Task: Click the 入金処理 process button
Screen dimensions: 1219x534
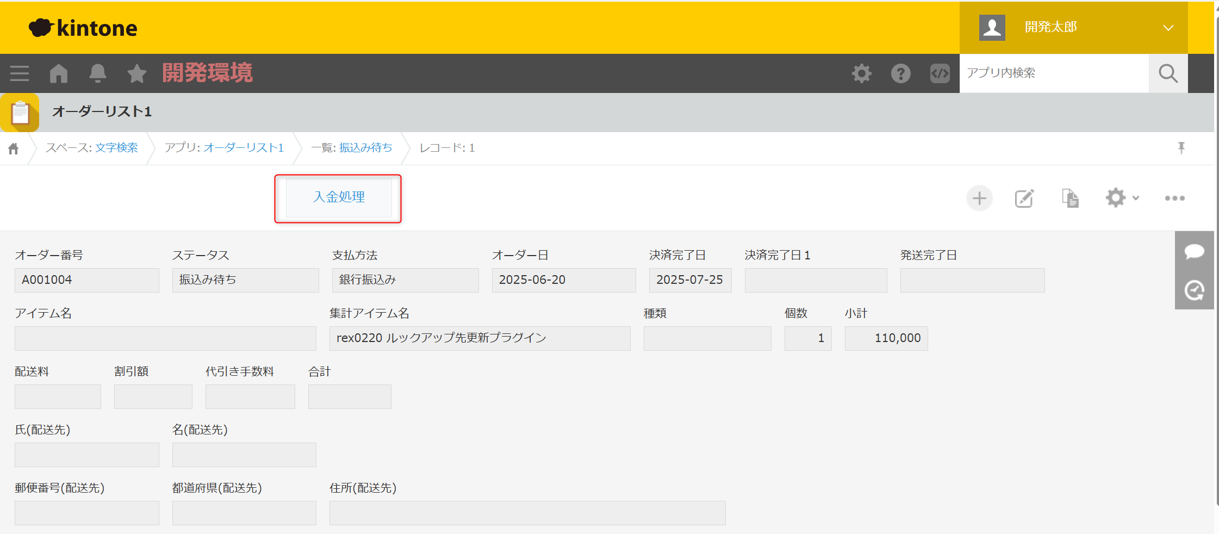Action: pos(339,197)
